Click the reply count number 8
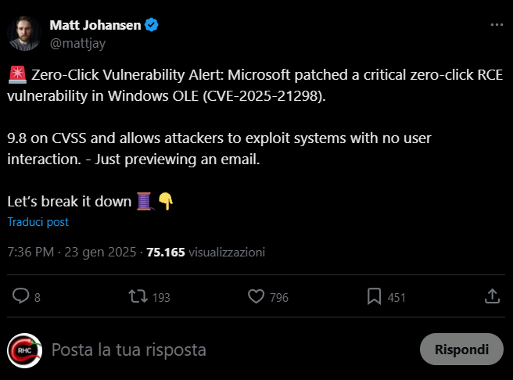This screenshot has width=513, height=380. point(38,297)
